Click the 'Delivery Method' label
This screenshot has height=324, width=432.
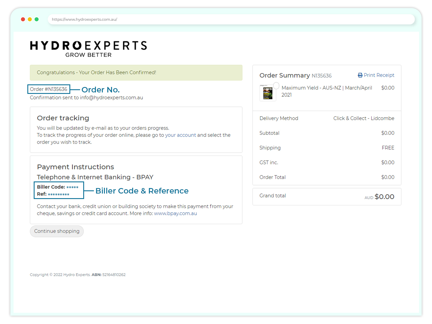(279, 118)
